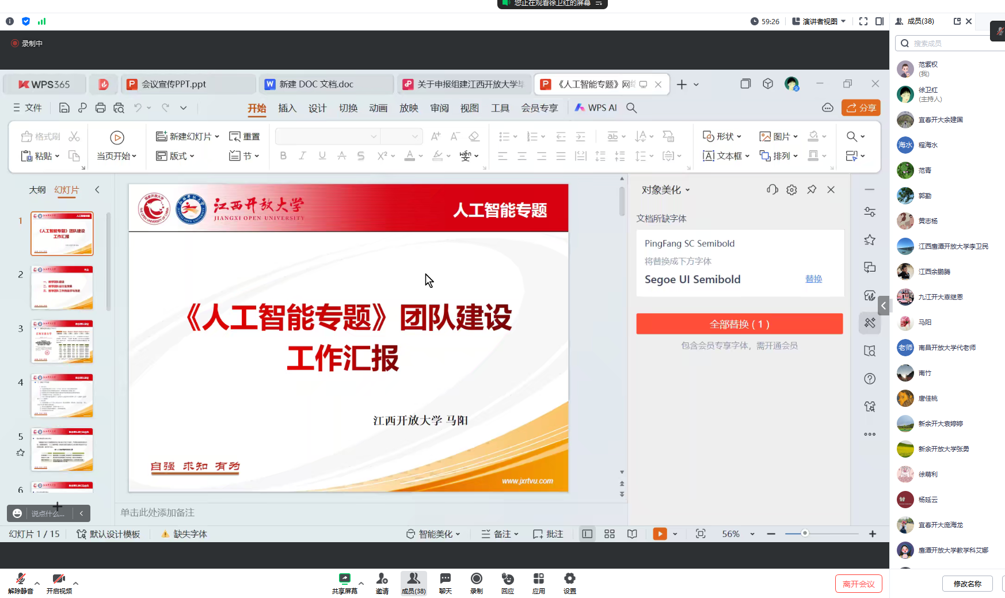Click the search magnifier beside WPS AI

pos(631,108)
